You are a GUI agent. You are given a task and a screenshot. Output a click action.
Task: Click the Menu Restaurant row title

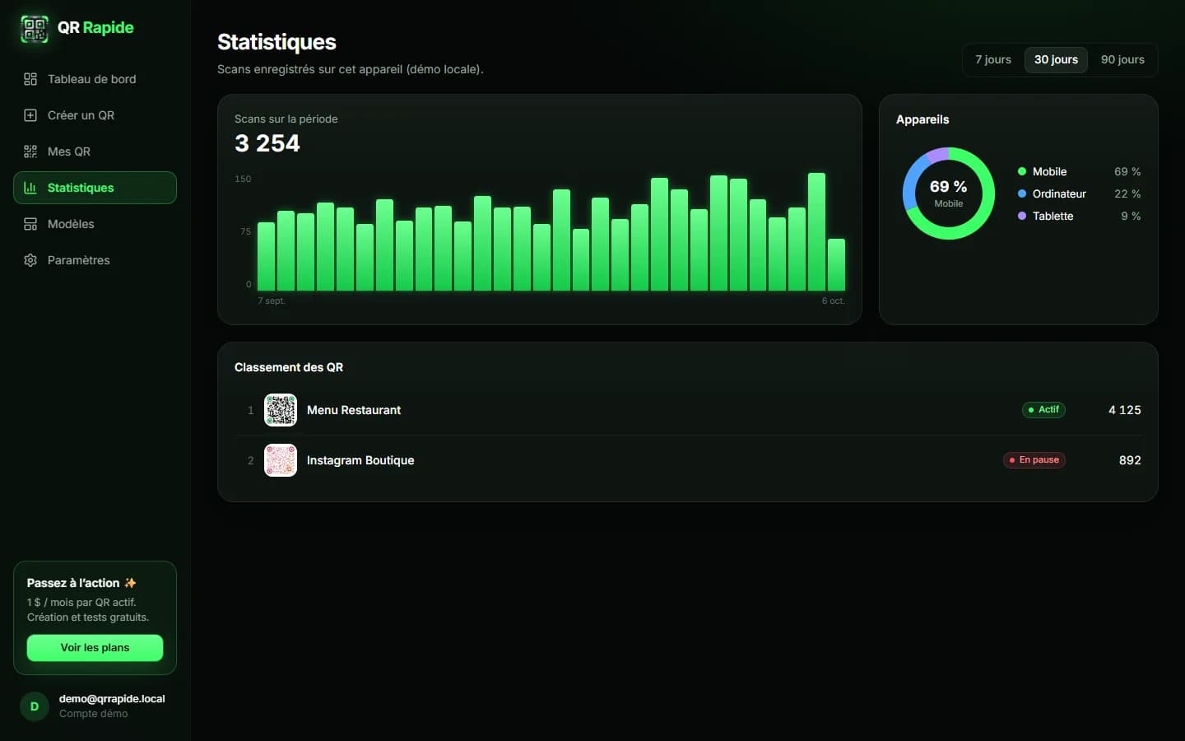(354, 410)
